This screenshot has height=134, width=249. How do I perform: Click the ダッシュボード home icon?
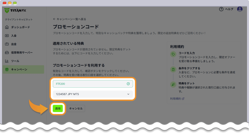pyautogui.click(x=7, y=27)
